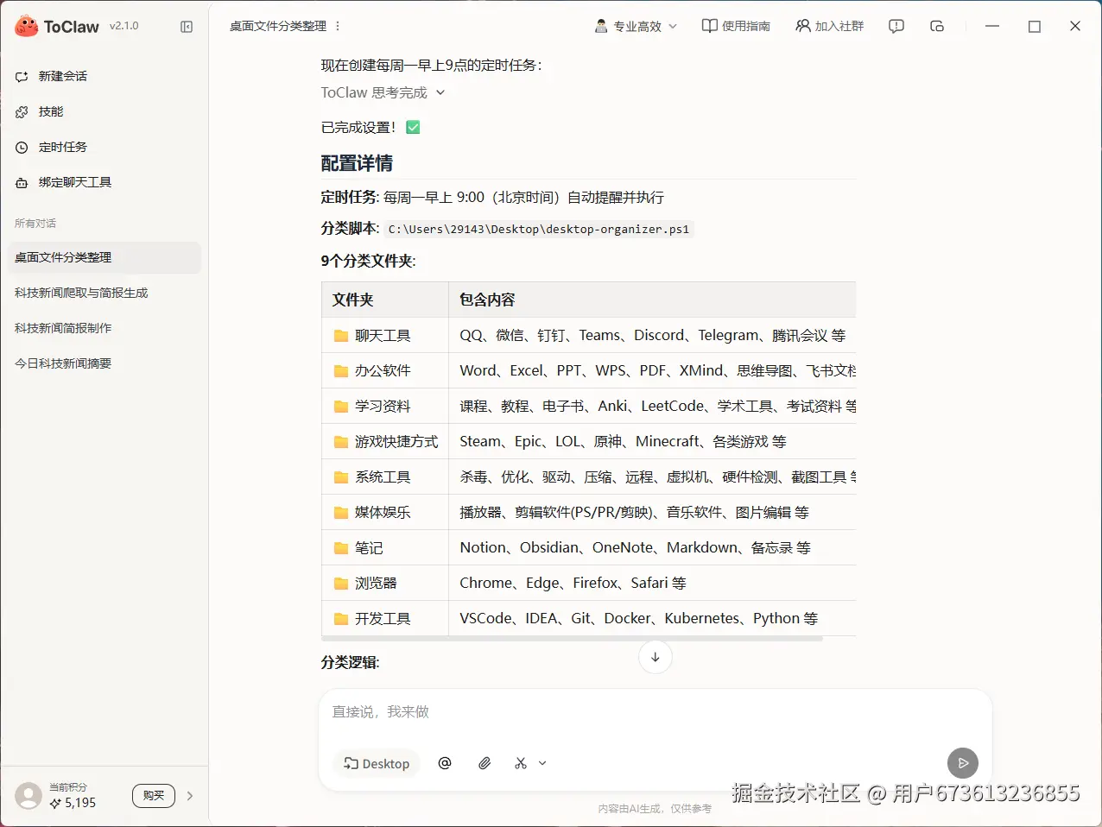
Task: Click the 5,195 points balance
Action: tap(73, 803)
